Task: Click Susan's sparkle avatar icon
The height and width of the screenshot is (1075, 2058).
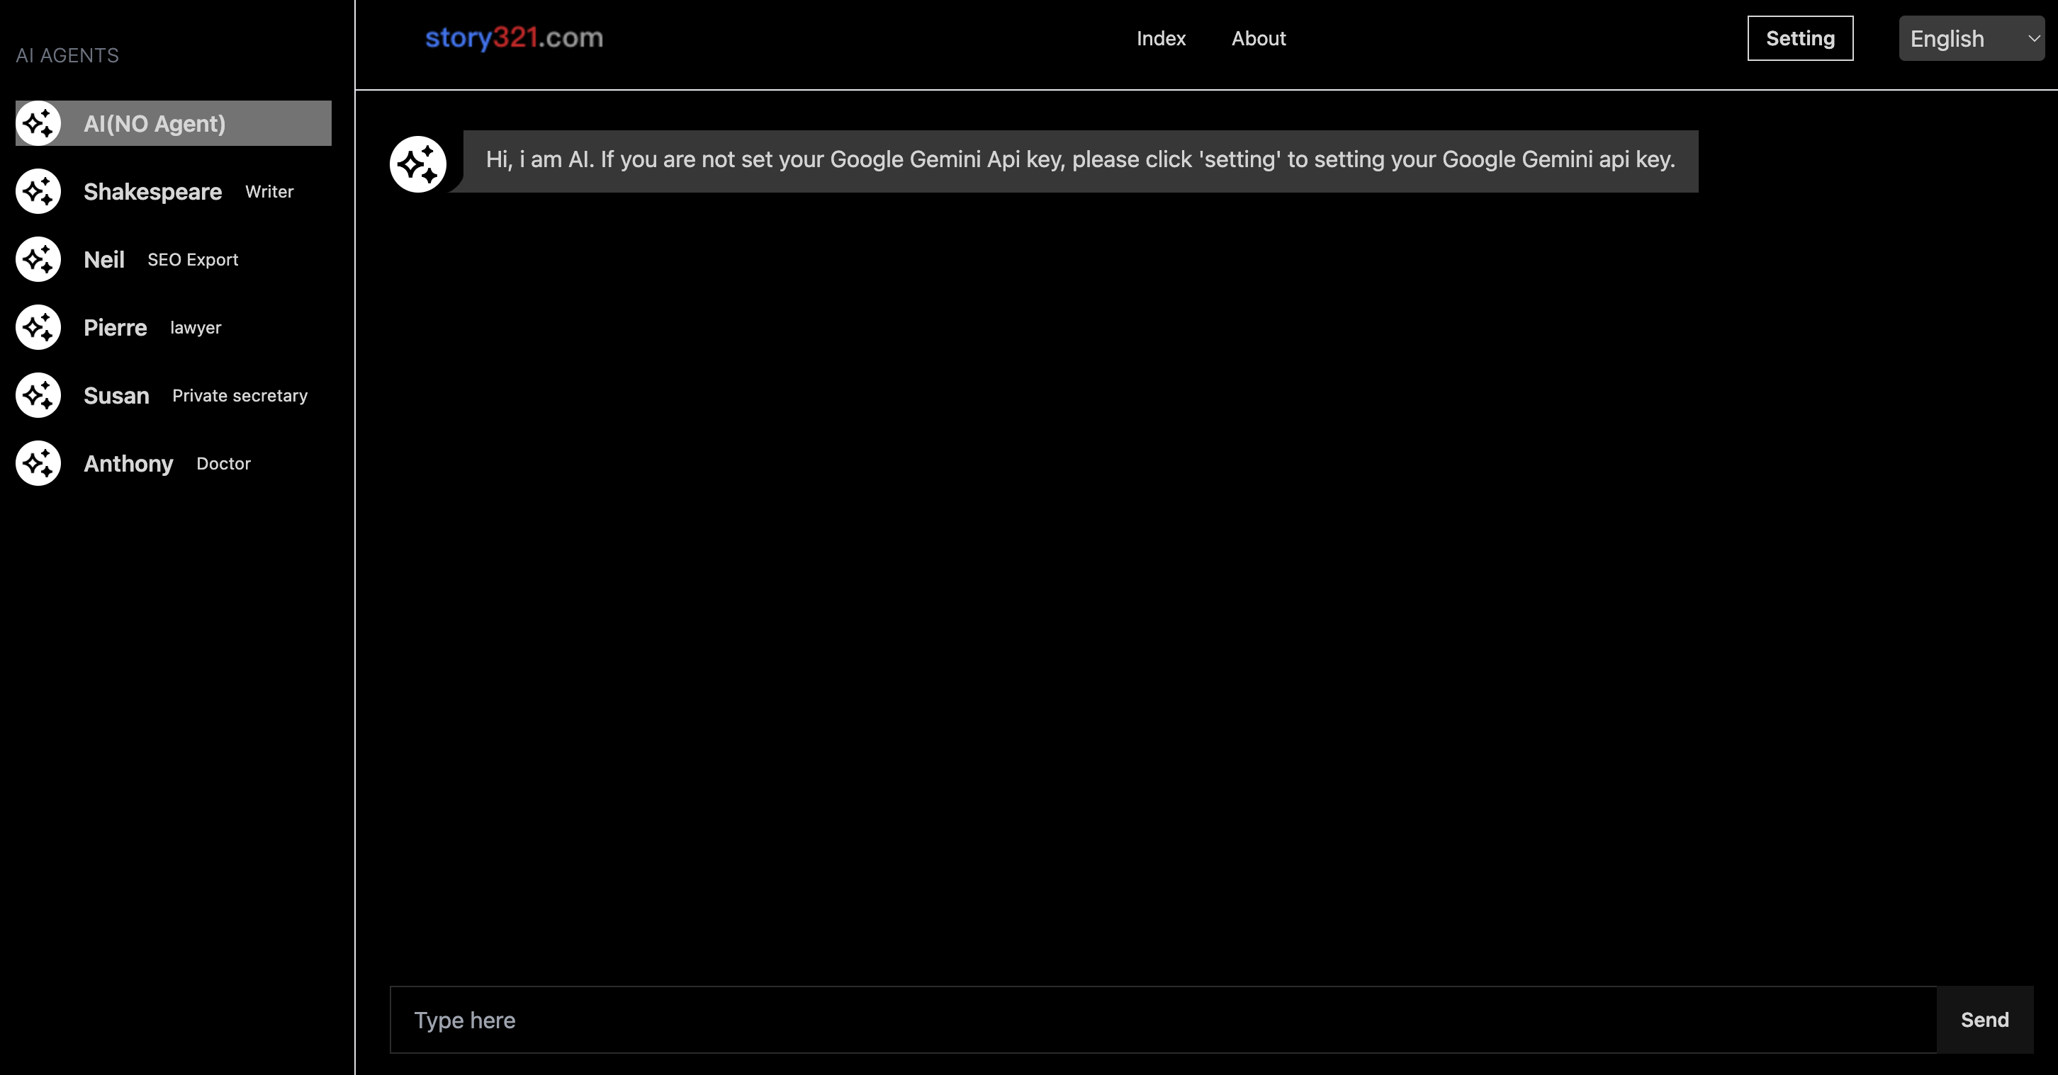Action: pos(38,395)
